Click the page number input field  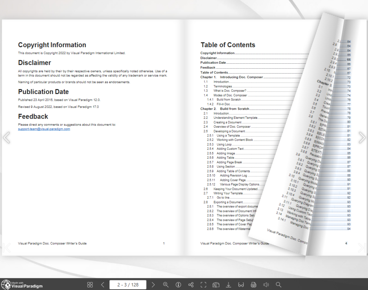[x=128, y=285]
